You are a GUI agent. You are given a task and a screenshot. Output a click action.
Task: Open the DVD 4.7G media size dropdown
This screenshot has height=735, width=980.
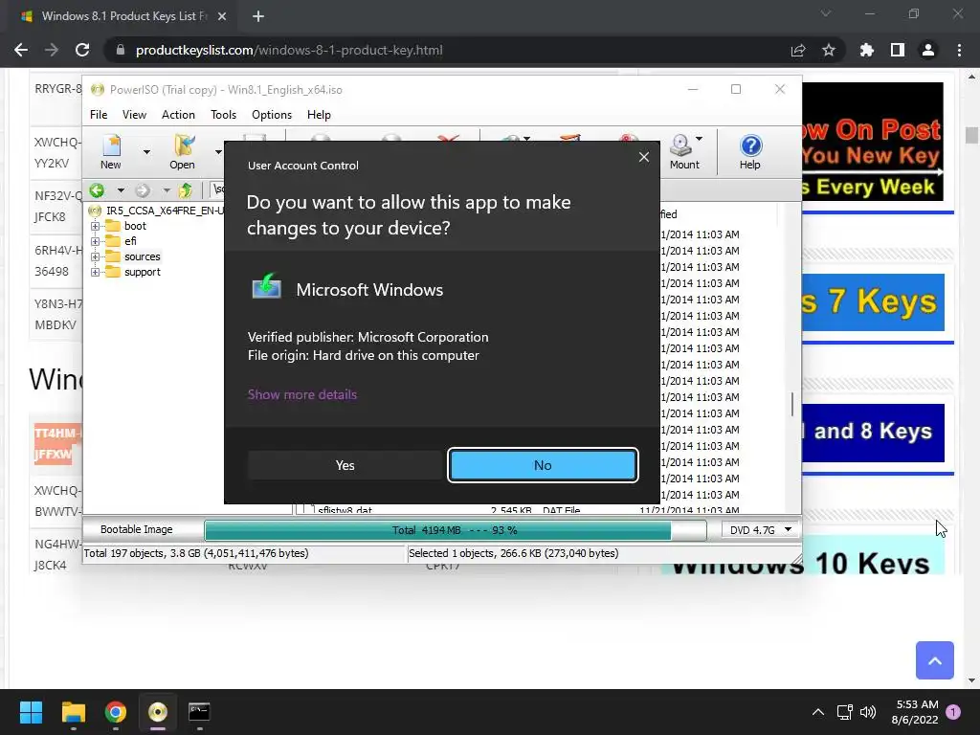760,530
